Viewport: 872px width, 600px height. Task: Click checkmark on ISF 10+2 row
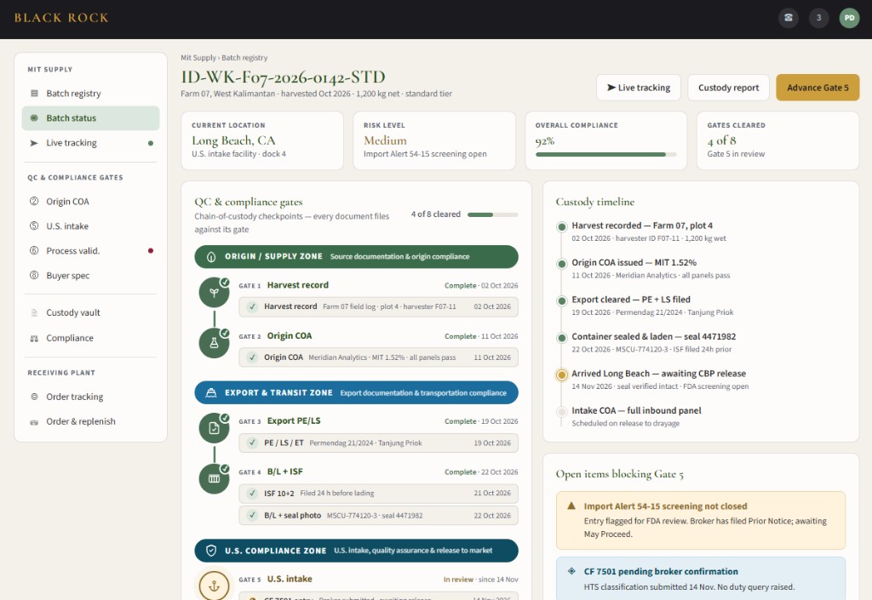(252, 494)
